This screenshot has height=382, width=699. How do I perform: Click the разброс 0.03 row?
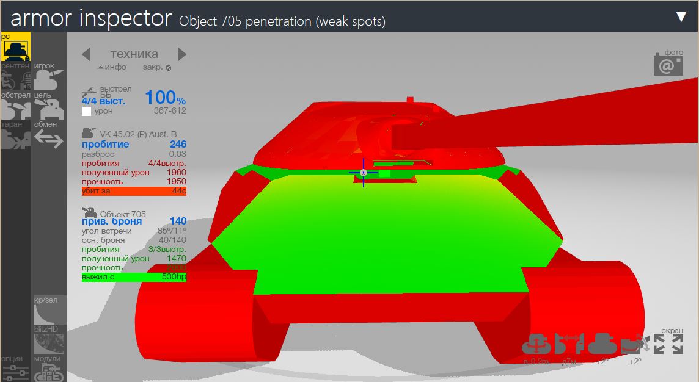[134, 154]
